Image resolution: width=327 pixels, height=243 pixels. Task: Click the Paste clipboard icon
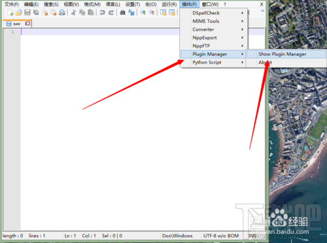tap(91, 12)
